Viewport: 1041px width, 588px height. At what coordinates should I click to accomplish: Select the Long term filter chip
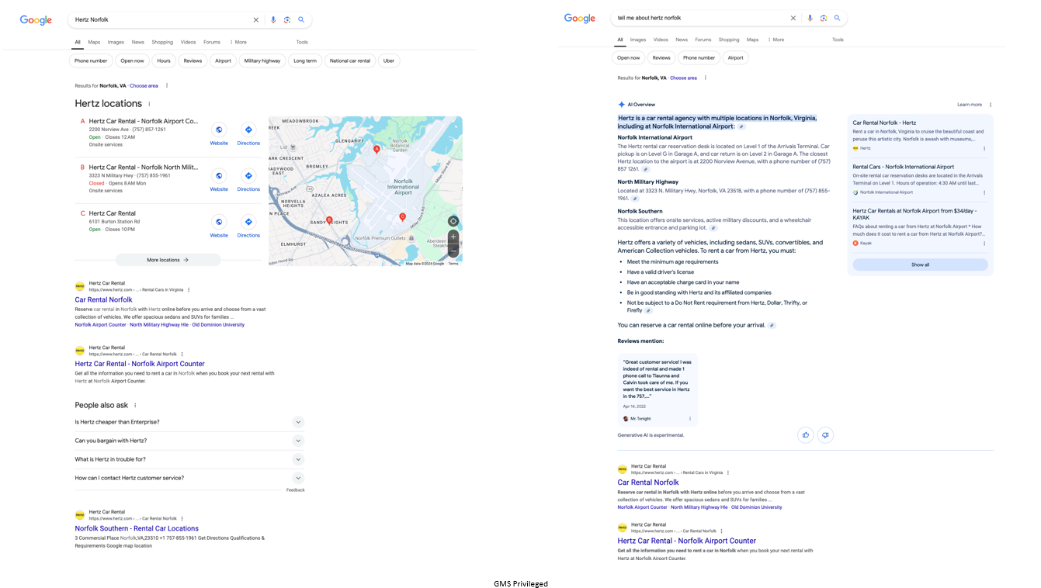click(305, 61)
